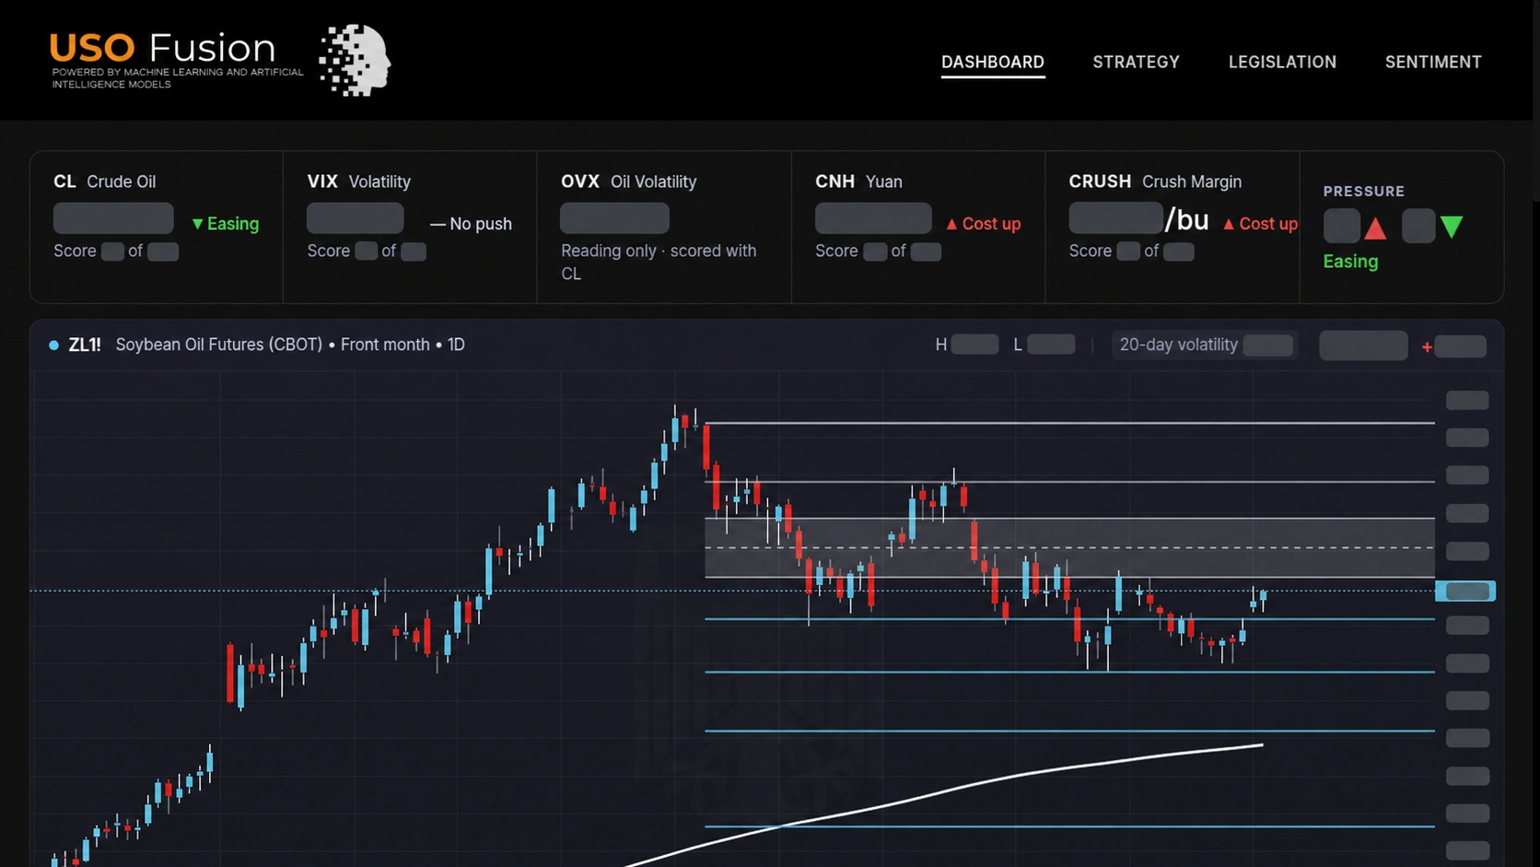
Task: Click the No push indicator for VIX
Action: [x=471, y=224]
